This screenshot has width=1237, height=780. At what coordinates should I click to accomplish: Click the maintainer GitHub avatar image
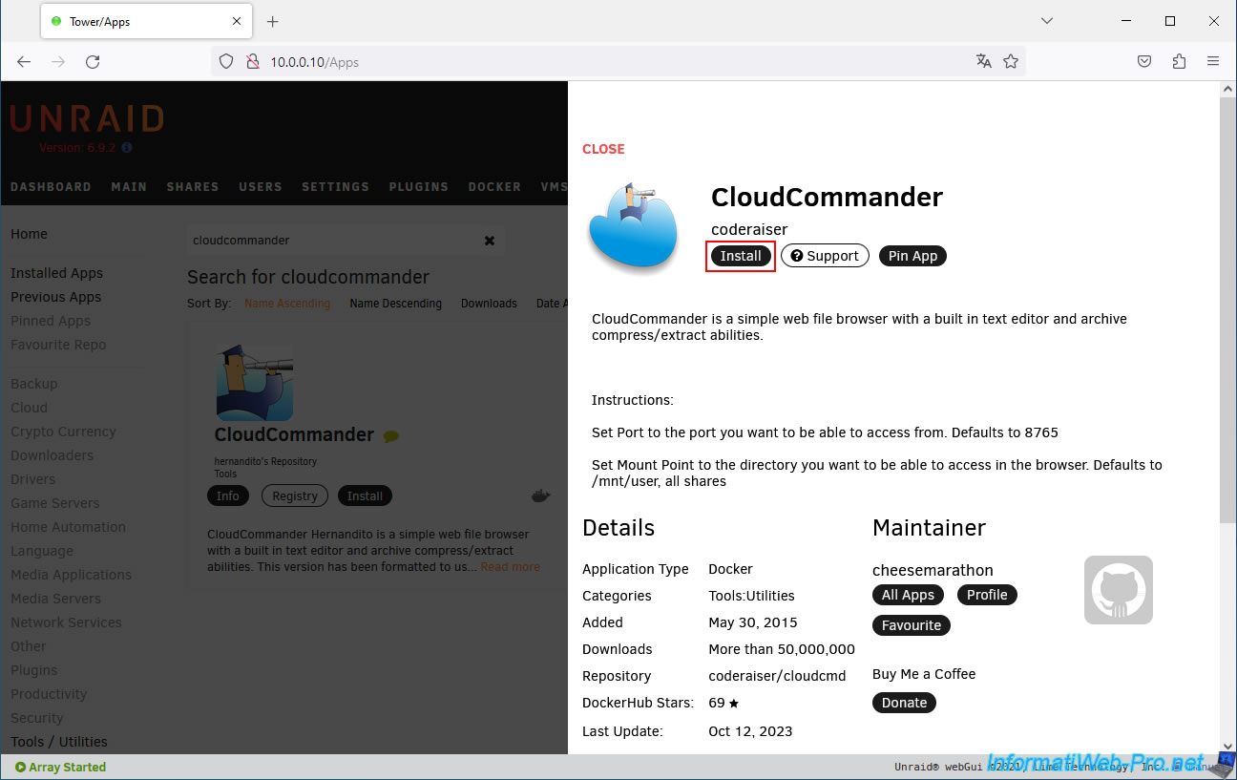[1118, 590]
